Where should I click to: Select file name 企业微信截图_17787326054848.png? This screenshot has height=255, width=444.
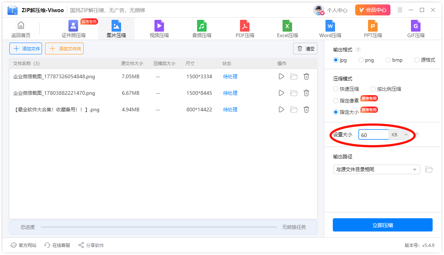pyautogui.click(x=54, y=76)
